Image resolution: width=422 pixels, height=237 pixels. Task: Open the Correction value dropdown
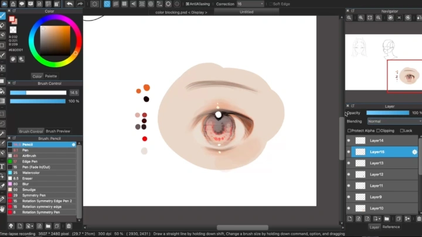point(250,4)
